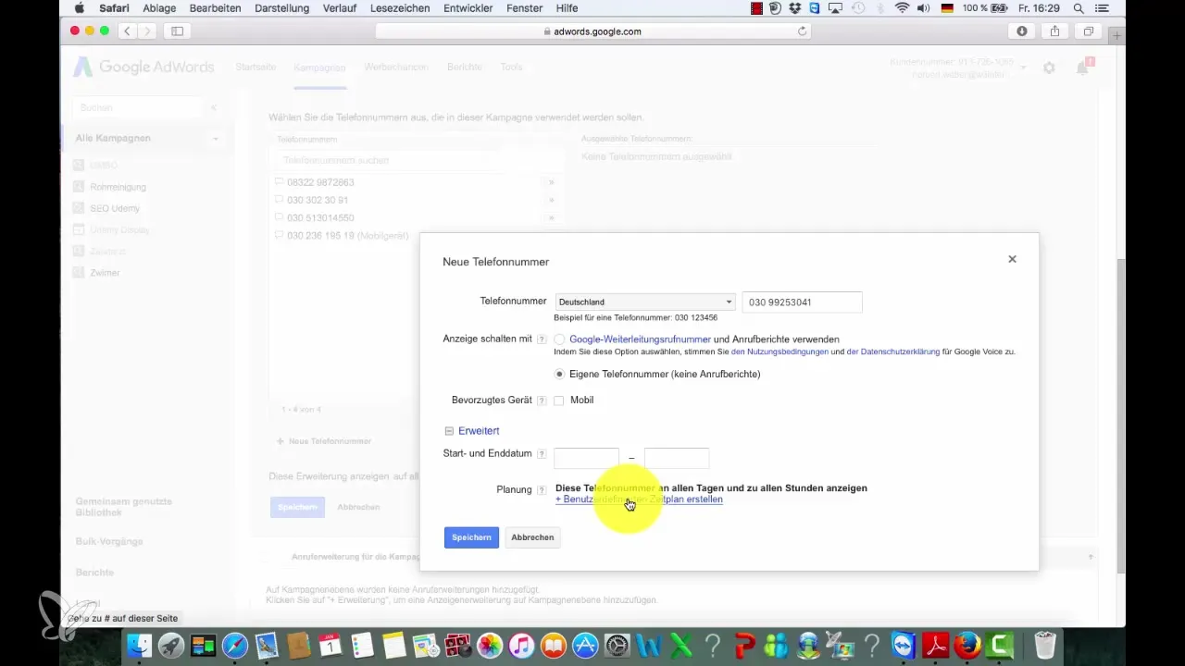Open the Trash in the dock
Viewport: 1185px width, 666px height.
point(1044,645)
